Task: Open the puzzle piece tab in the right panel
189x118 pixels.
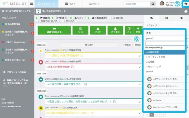Action: tap(181, 18)
